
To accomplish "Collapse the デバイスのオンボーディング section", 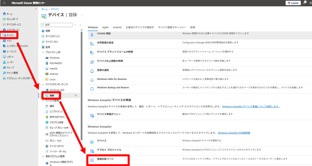I will coord(43,85).
